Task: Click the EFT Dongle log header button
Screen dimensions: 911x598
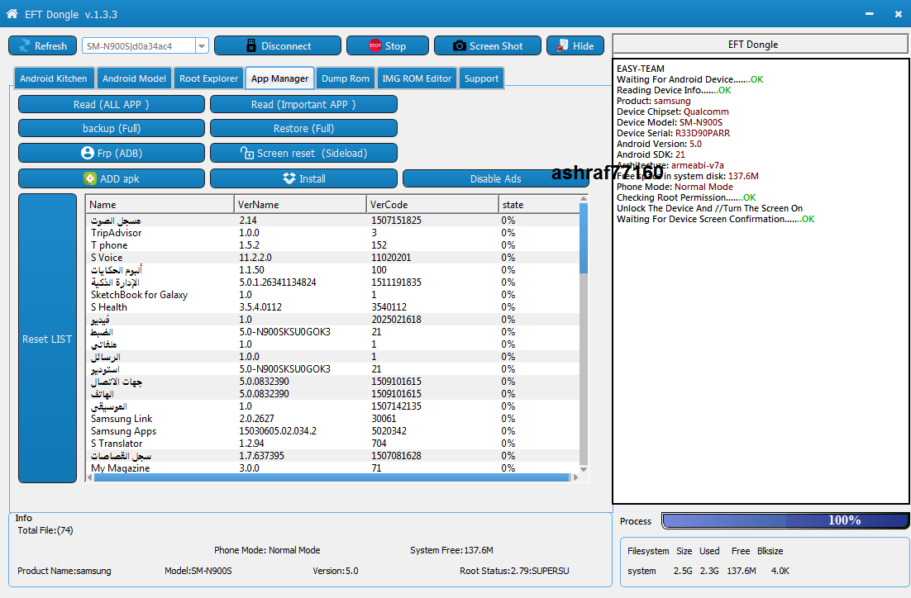Action: pyautogui.click(x=761, y=45)
